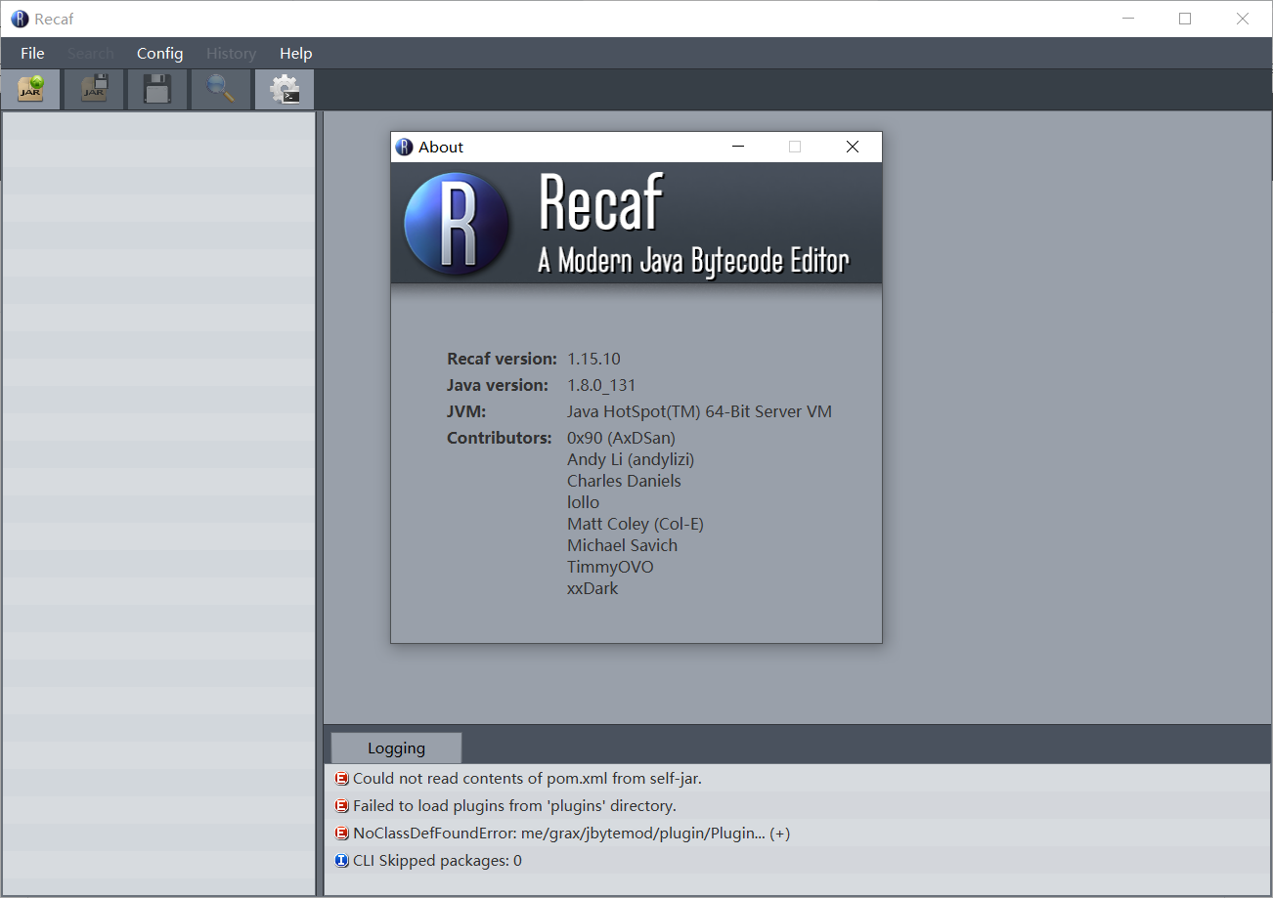The width and height of the screenshot is (1273, 898).
Task: Open the History menu
Action: 231,54
